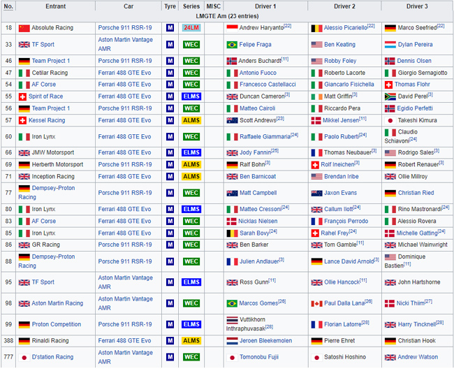Viewport: 454px width, 369px height.
Task: Click the LMGTE Am (23 entries) heading
Action: [x=227, y=16]
